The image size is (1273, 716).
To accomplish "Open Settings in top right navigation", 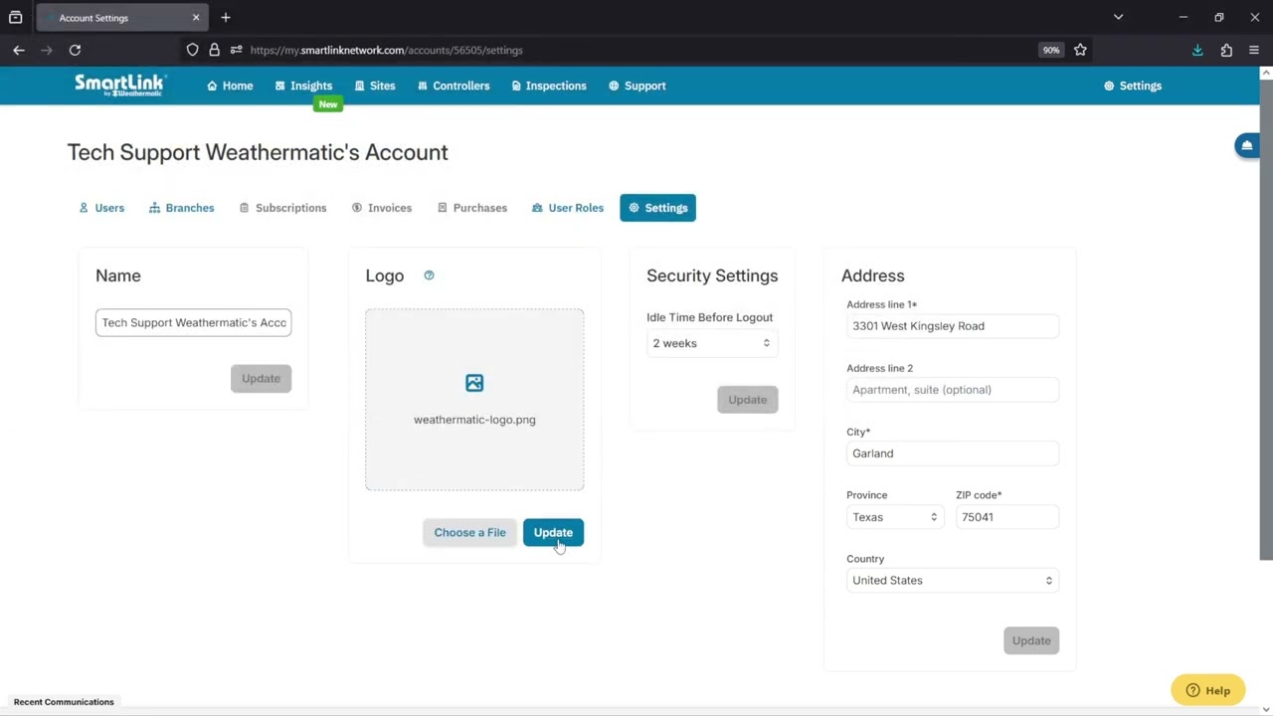I will (1133, 86).
